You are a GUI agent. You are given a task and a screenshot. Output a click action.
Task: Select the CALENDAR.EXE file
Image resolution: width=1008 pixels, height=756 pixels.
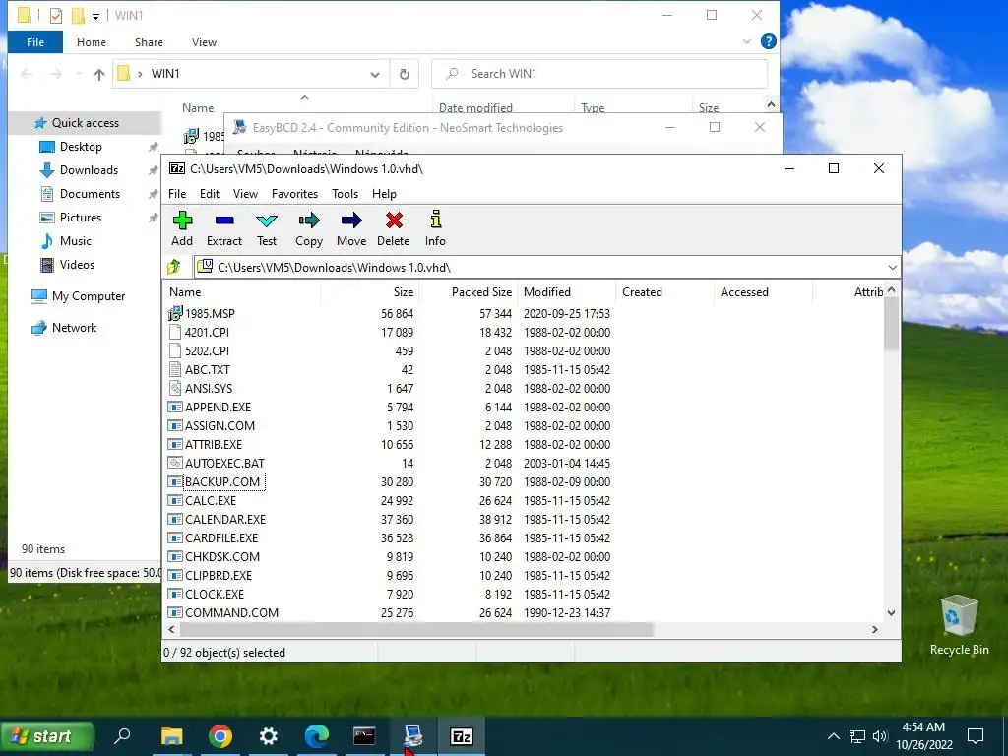click(225, 520)
